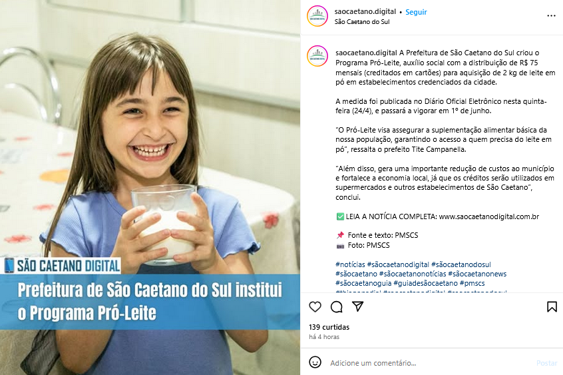563x375 pixels.
Task: Open the three-dot more options menu
Action: pyautogui.click(x=551, y=16)
